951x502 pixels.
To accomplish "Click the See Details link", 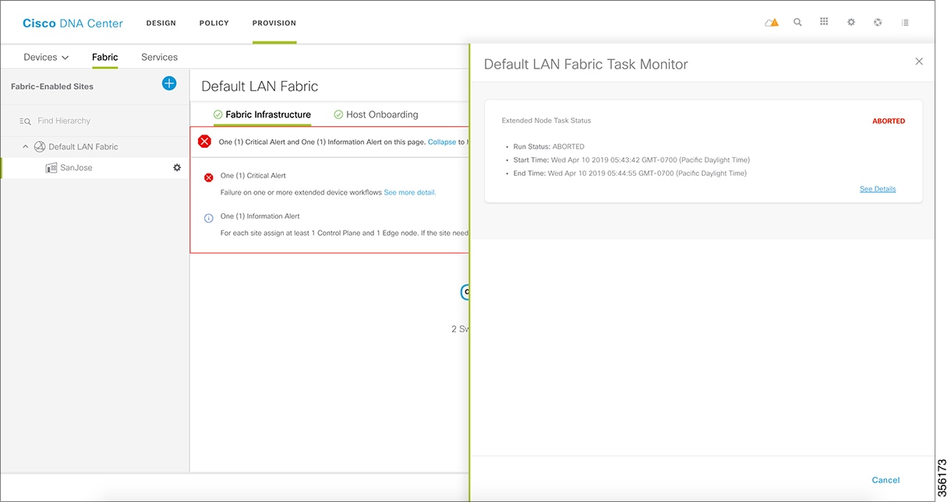I will 878,189.
